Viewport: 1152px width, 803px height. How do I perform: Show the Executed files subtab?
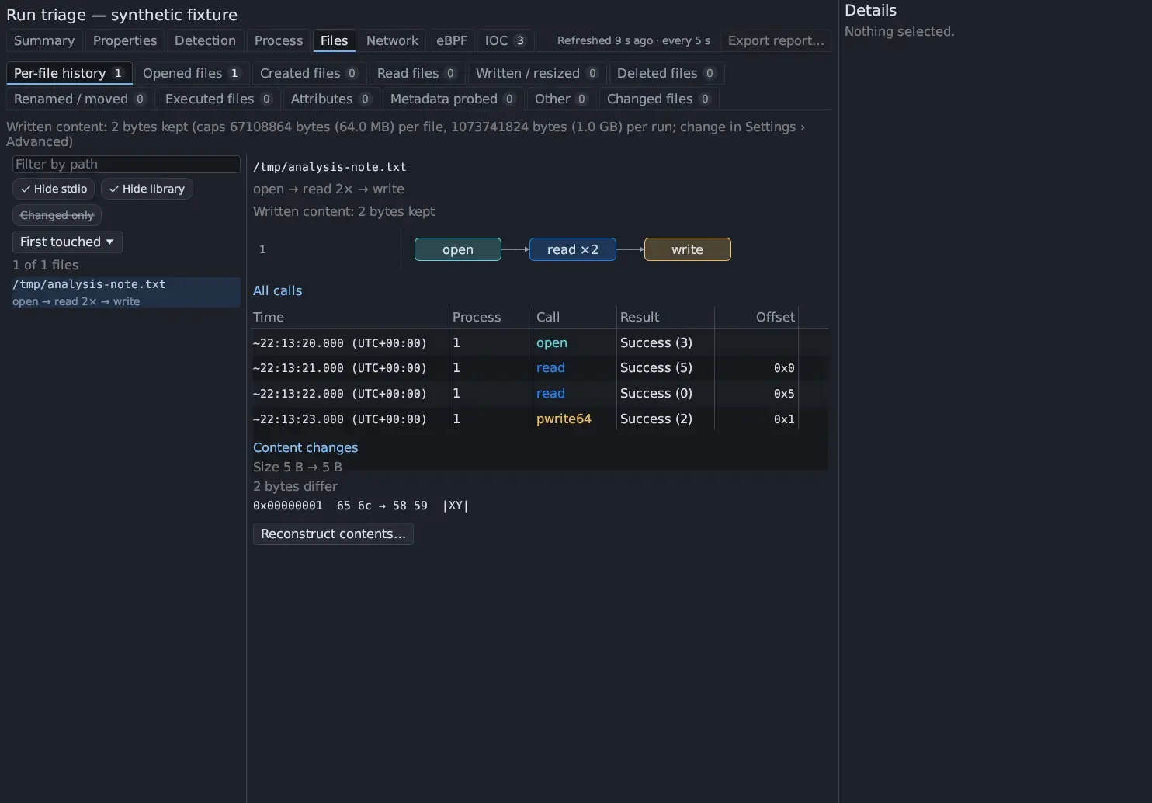[x=218, y=99]
